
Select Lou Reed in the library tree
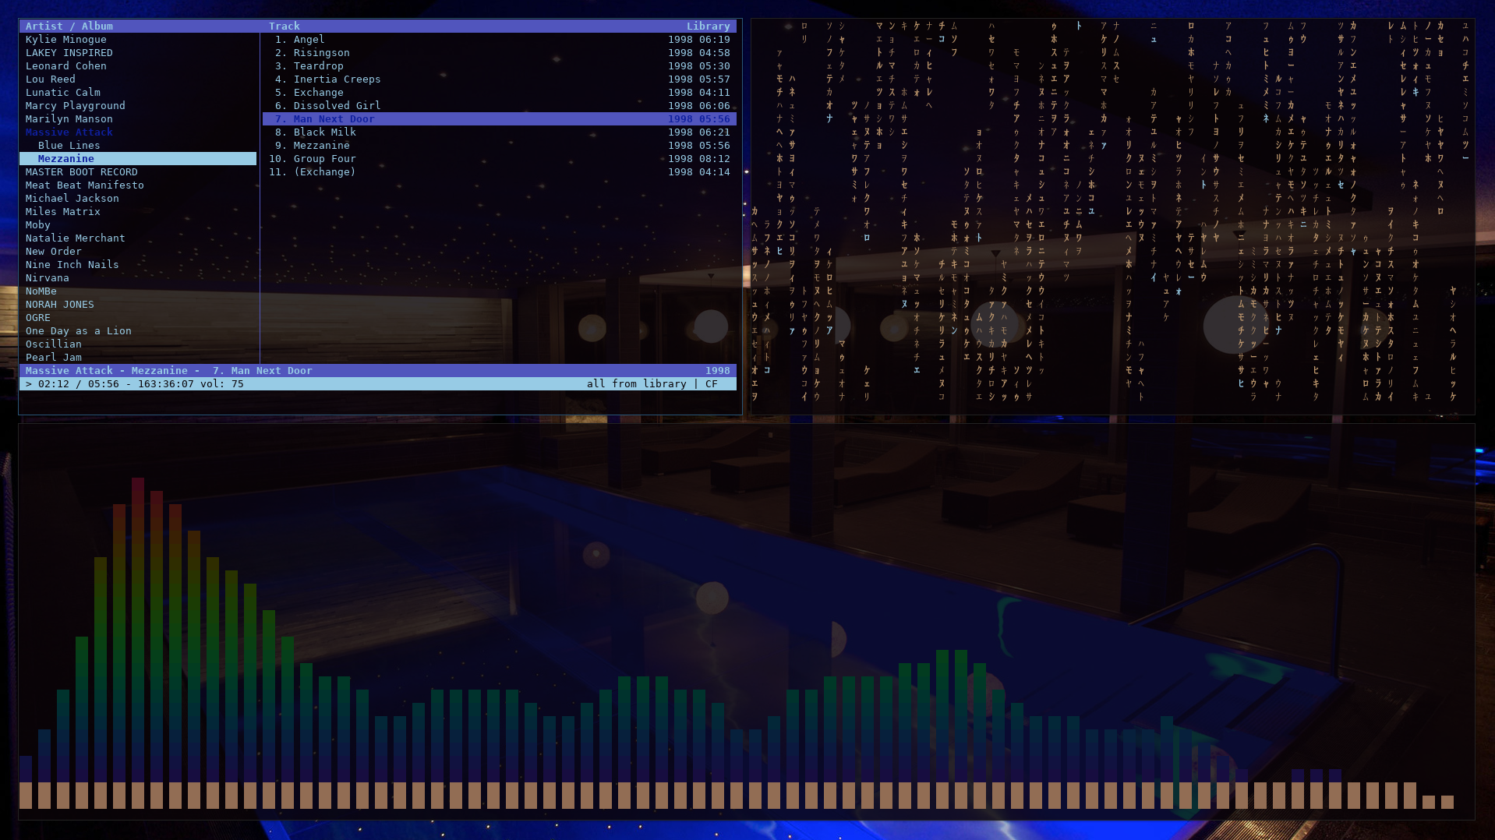(x=50, y=79)
